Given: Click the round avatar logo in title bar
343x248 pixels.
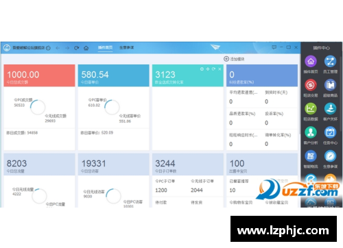Looking at the screenshot, I should pos(7,48).
